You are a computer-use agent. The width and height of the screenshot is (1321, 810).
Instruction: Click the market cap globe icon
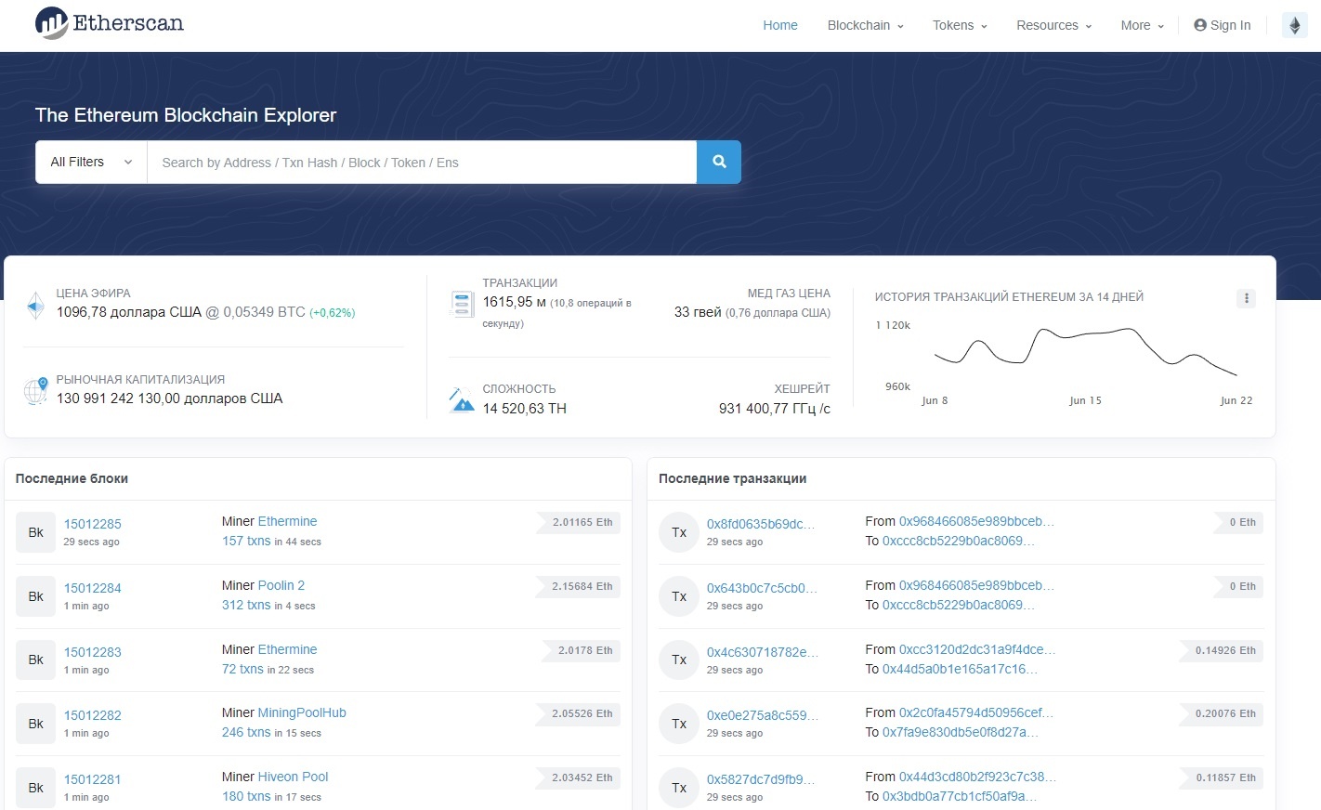[x=35, y=391]
